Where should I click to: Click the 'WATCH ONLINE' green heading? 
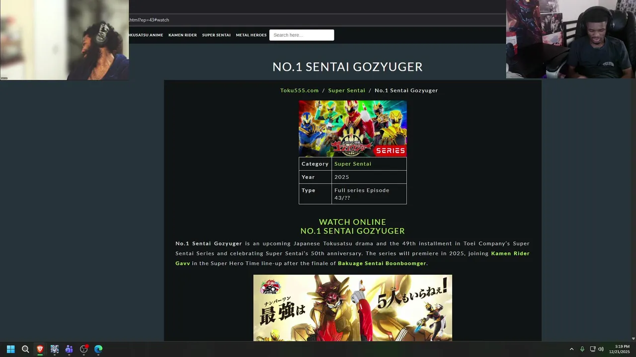(352, 222)
